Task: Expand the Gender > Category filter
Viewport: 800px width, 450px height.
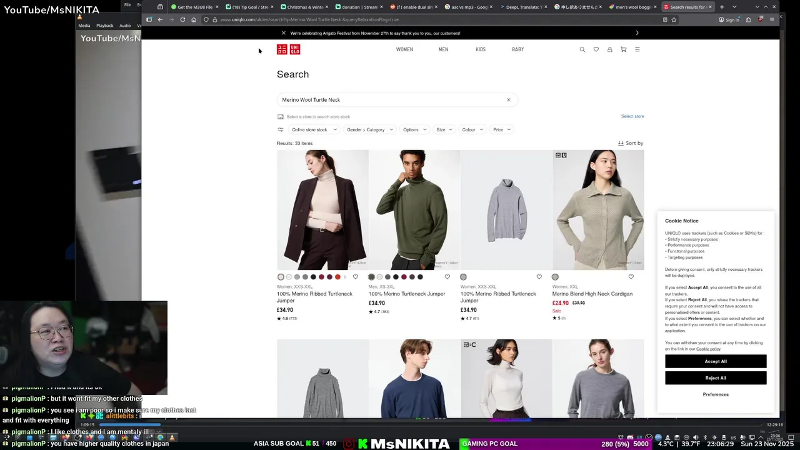Action: click(x=370, y=129)
